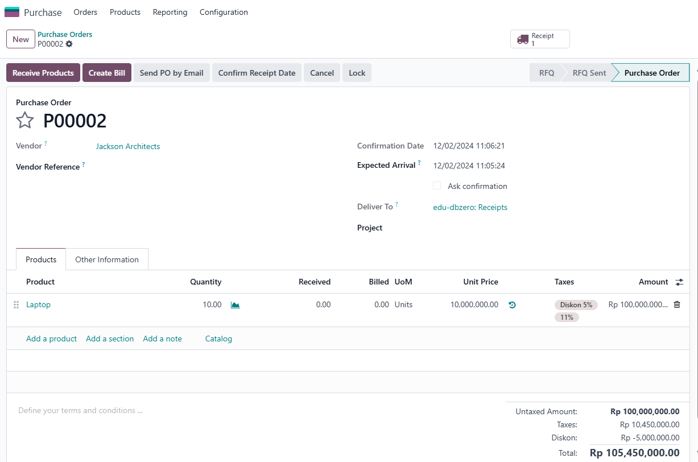Click the Vendor Reference help question mark
The height and width of the screenshot is (462, 698).
click(x=83, y=164)
